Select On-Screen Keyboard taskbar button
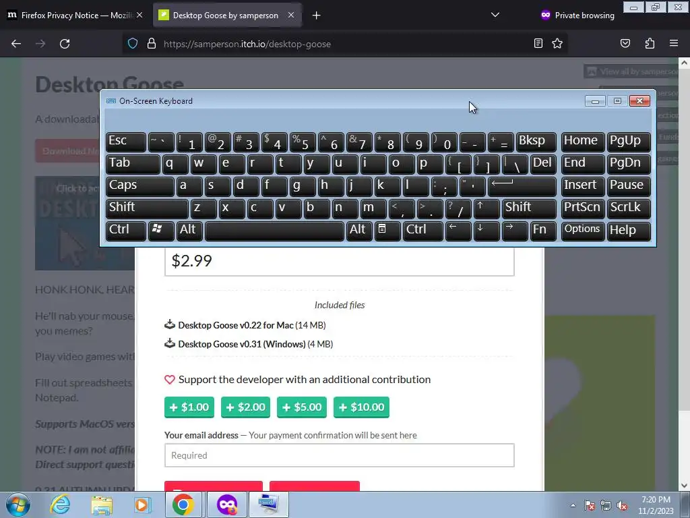Viewport: 690px width, 518px height. point(269,505)
